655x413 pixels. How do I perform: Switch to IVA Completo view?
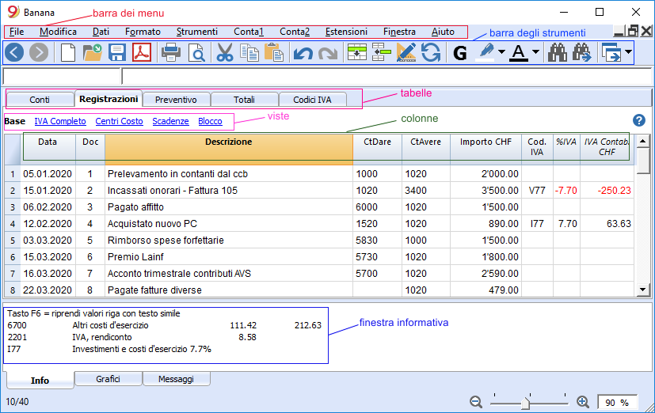[60, 121]
